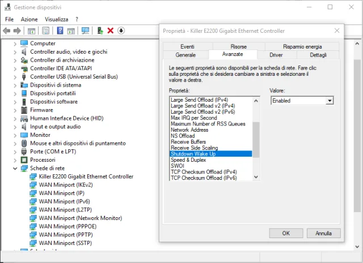Click the Back arrow toolbar icon
This screenshot has height=263, width=363.
pos(7,31)
